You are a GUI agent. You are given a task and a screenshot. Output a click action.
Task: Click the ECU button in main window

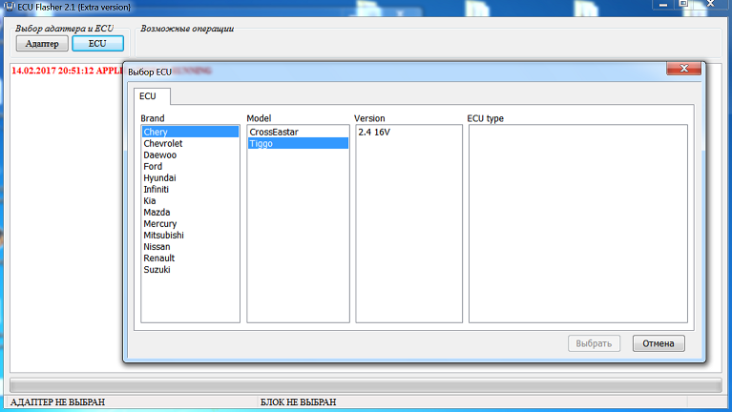click(x=97, y=43)
